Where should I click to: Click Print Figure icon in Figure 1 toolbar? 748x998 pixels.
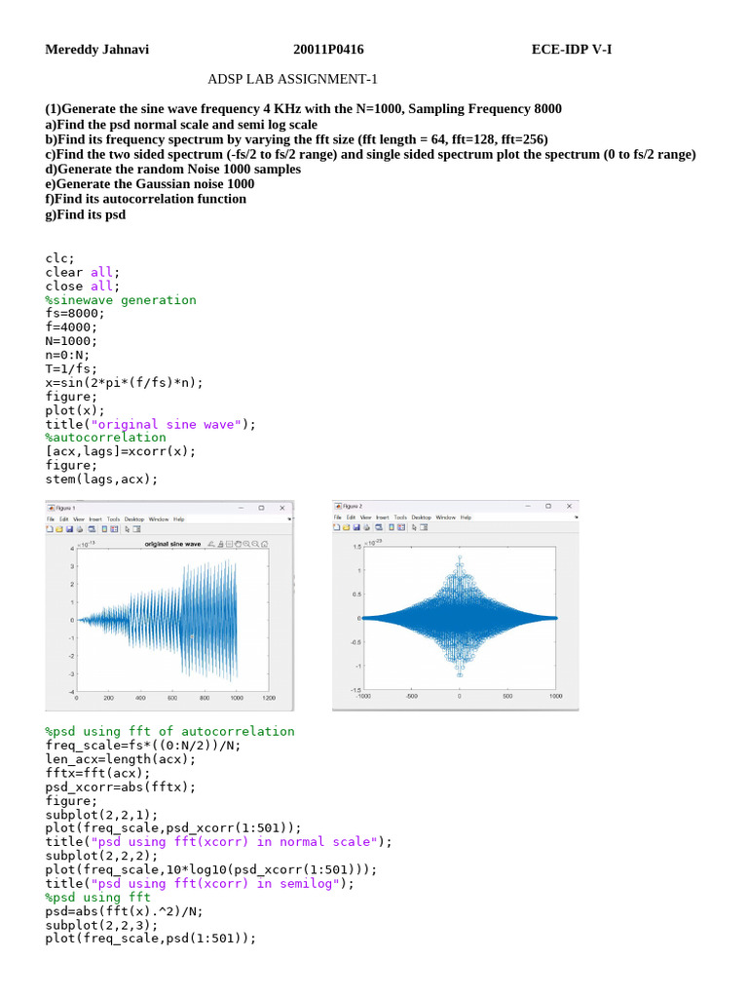[x=80, y=529]
